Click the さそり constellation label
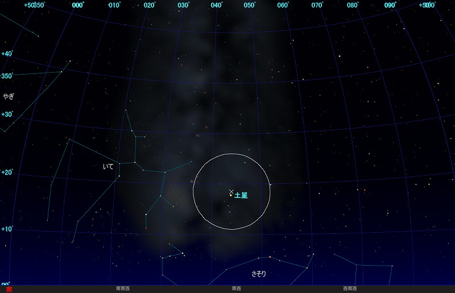 point(258,274)
